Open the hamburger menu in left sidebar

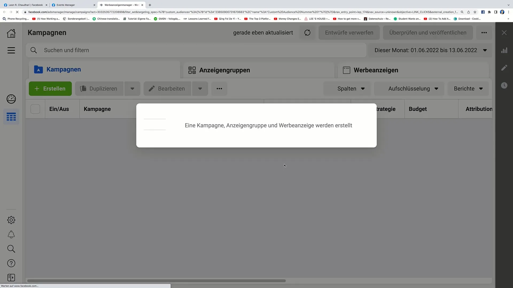click(11, 50)
